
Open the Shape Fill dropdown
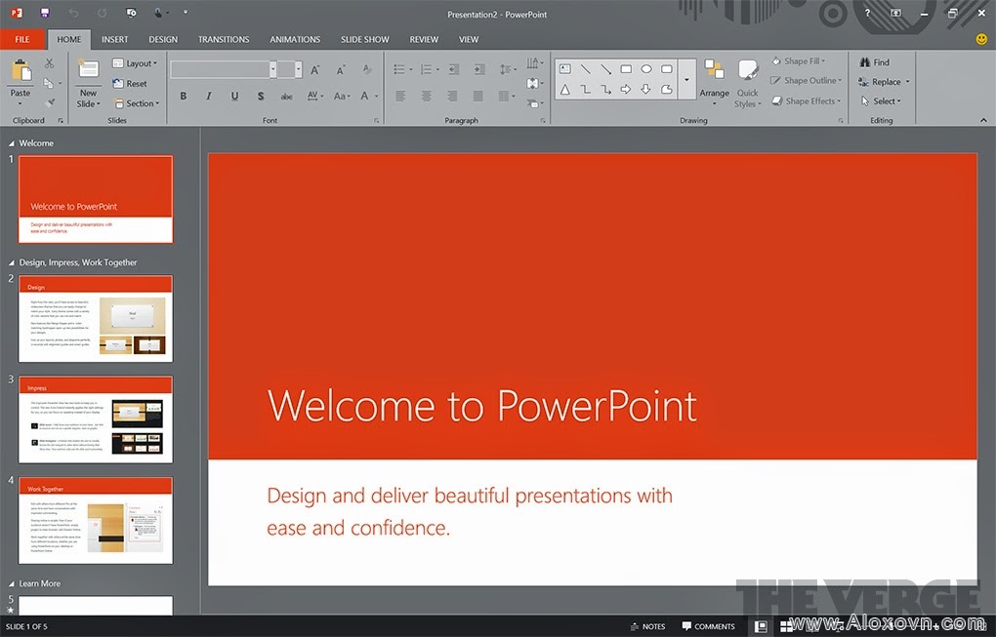click(799, 61)
